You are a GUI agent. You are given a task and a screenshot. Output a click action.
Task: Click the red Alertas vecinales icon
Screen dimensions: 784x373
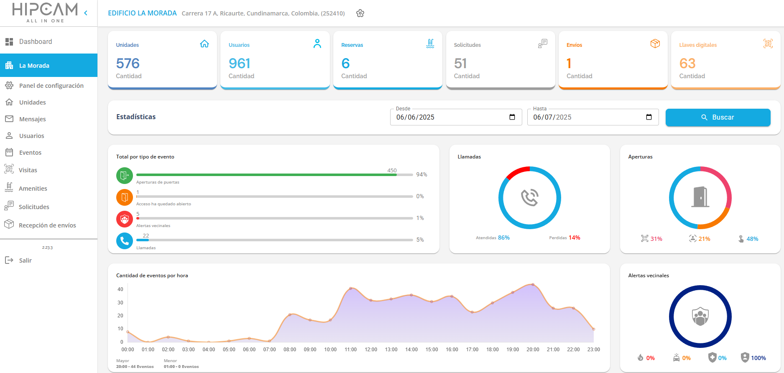(x=125, y=219)
